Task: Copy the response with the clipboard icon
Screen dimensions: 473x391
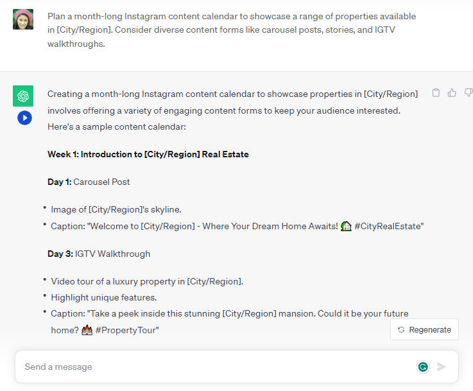Action: point(436,92)
